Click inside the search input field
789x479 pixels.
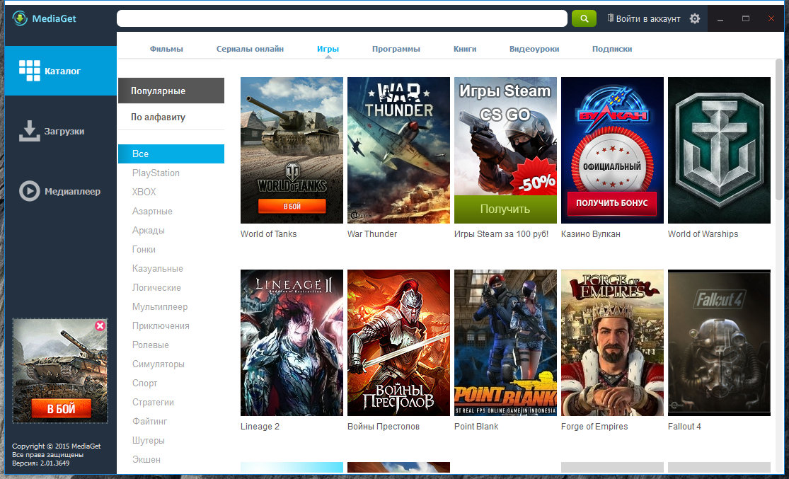pos(342,18)
